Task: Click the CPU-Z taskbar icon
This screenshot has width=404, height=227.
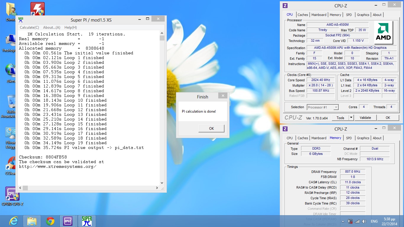Action: click(68, 221)
